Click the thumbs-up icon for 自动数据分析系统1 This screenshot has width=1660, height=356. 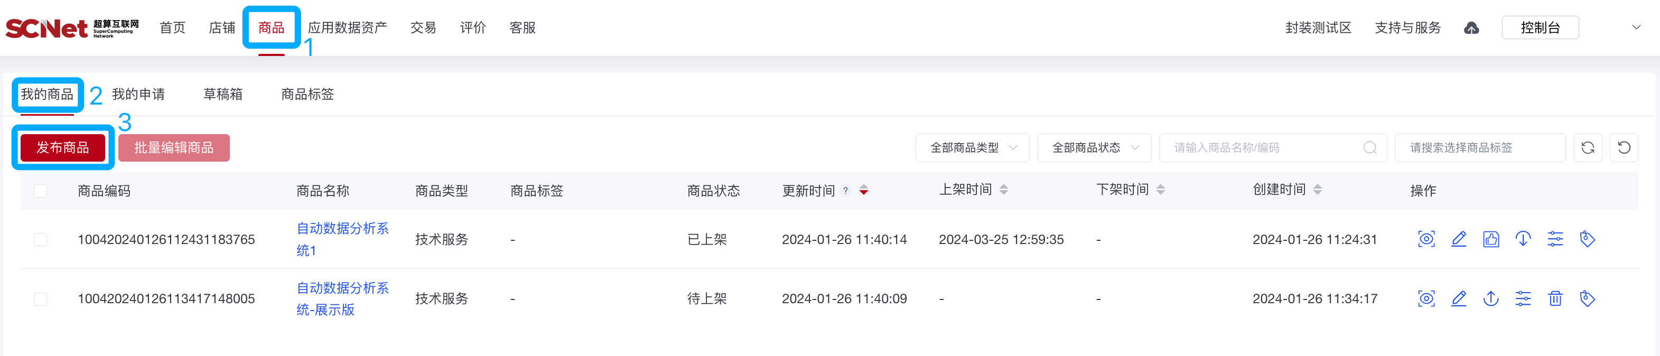pyautogui.click(x=1490, y=239)
